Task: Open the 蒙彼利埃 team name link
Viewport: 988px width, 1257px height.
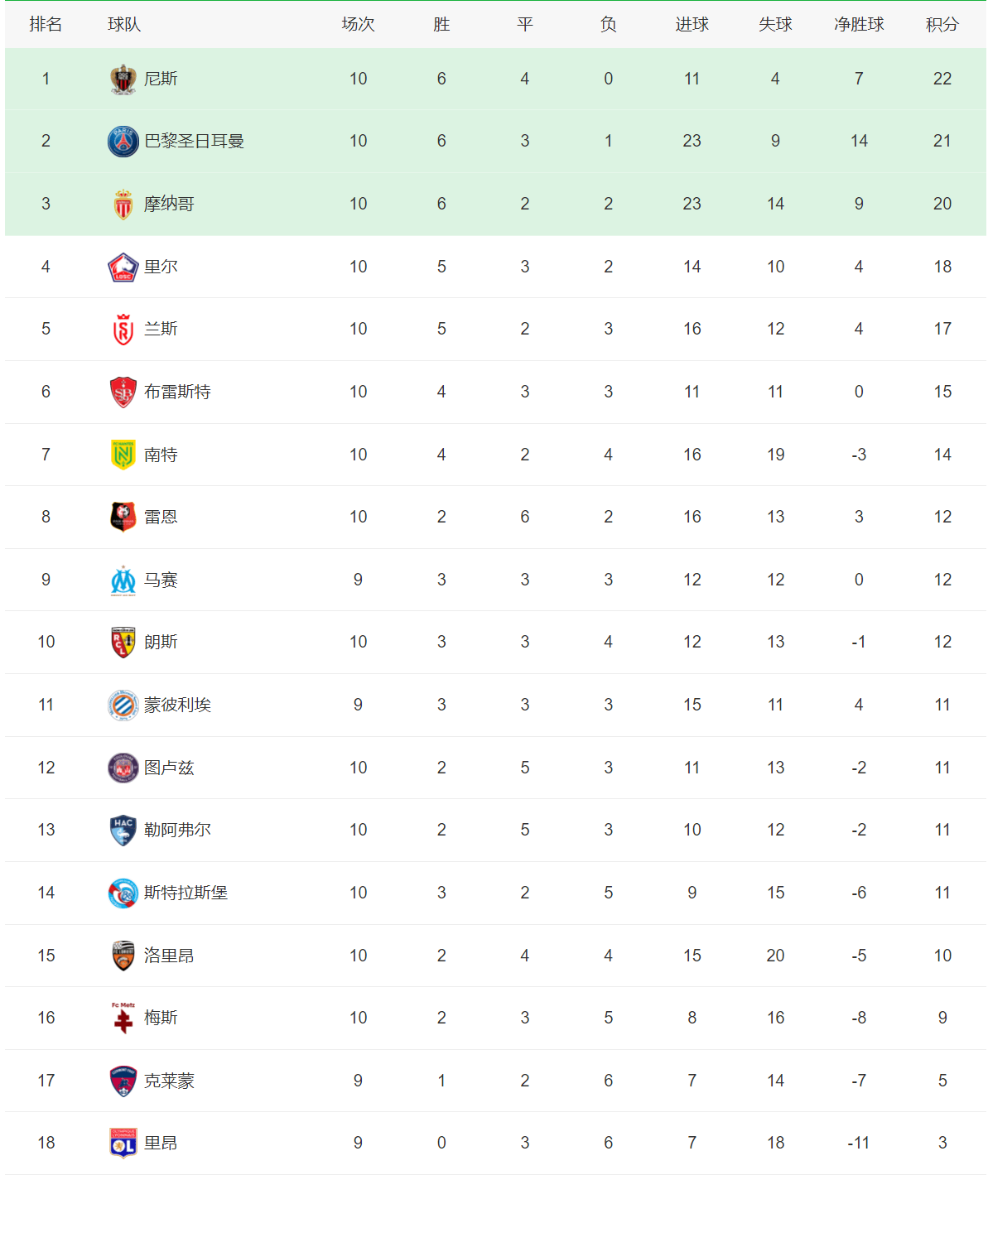Action: (177, 706)
